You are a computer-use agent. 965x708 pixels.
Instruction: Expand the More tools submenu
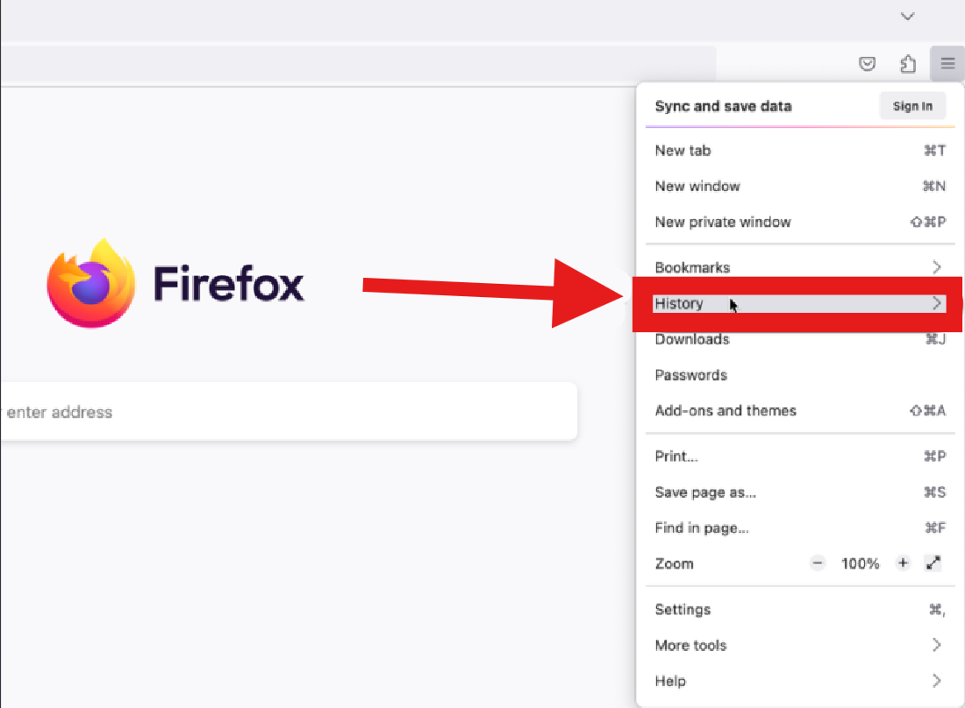(800, 645)
